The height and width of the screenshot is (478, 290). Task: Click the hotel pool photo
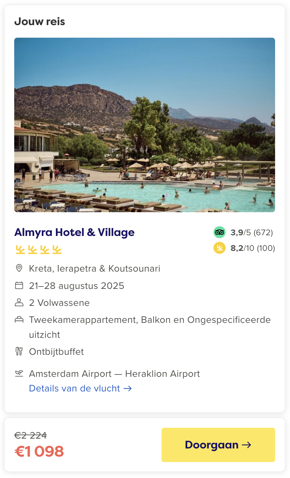(145, 125)
